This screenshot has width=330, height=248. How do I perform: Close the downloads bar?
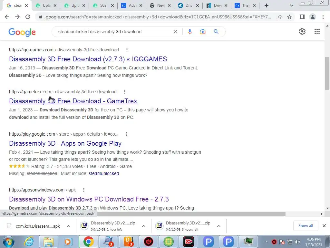coord(324,226)
